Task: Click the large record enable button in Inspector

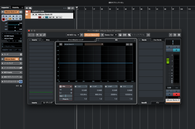Action: (3, 19)
